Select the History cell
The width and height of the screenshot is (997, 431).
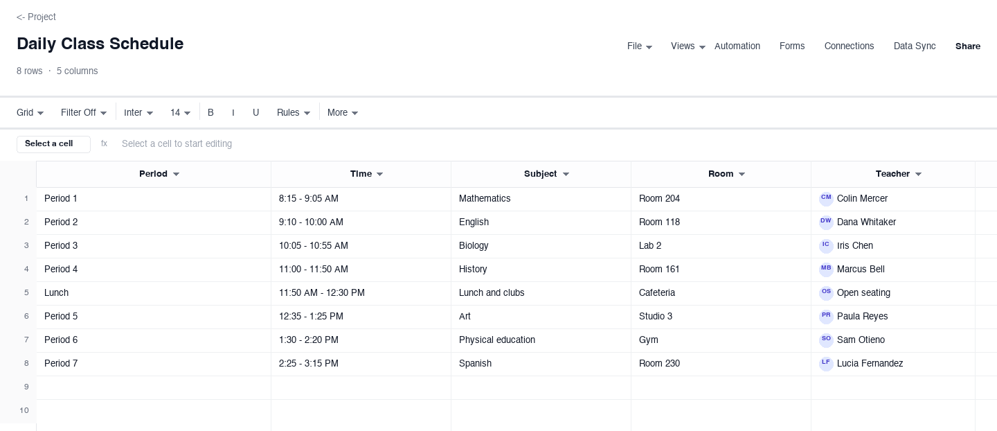pos(541,270)
